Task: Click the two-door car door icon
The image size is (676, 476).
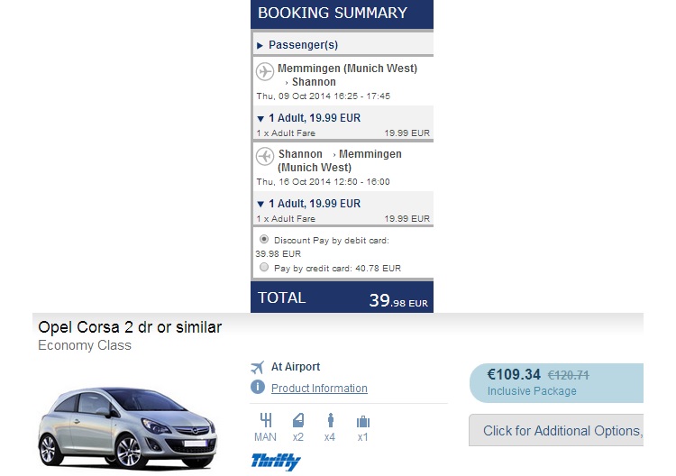Action: (x=298, y=421)
